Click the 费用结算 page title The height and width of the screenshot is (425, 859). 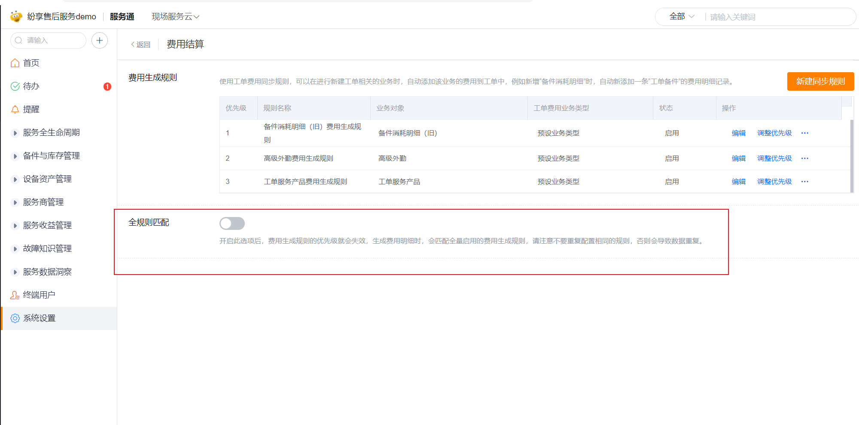[185, 44]
